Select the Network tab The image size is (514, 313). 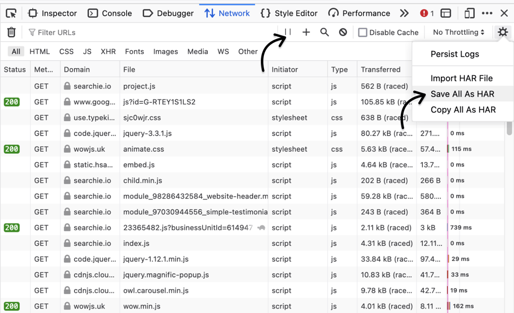[x=227, y=13]
